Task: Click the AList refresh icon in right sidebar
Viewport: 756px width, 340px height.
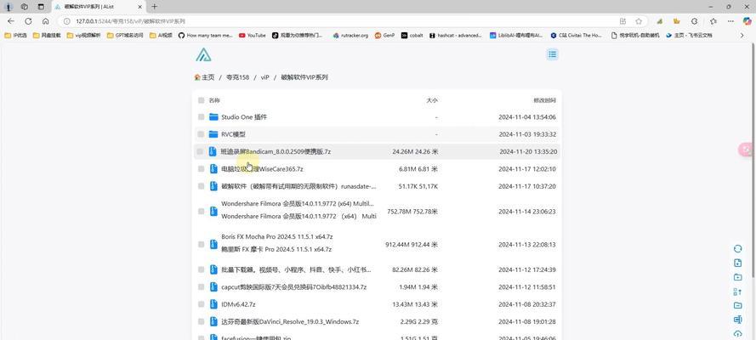Action: coord(737,248)
